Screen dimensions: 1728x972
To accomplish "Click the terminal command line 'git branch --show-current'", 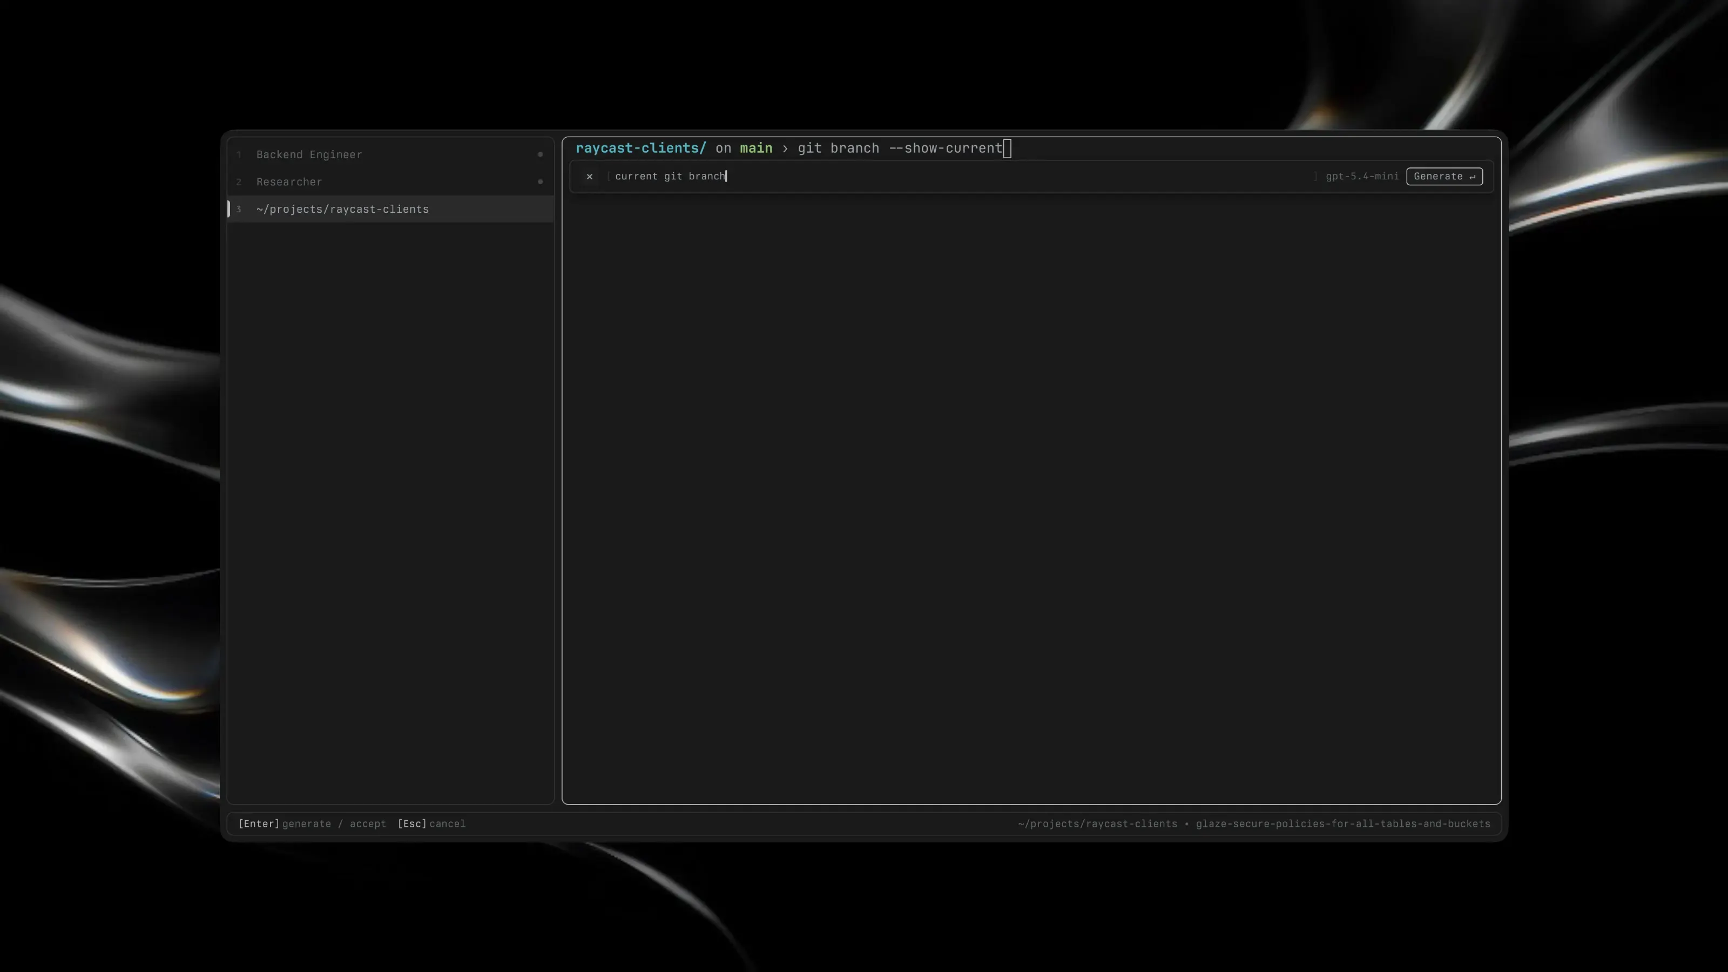I will coord(900,148).
